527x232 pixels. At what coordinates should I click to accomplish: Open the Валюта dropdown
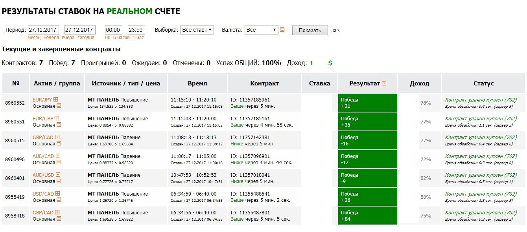(262, 30)
